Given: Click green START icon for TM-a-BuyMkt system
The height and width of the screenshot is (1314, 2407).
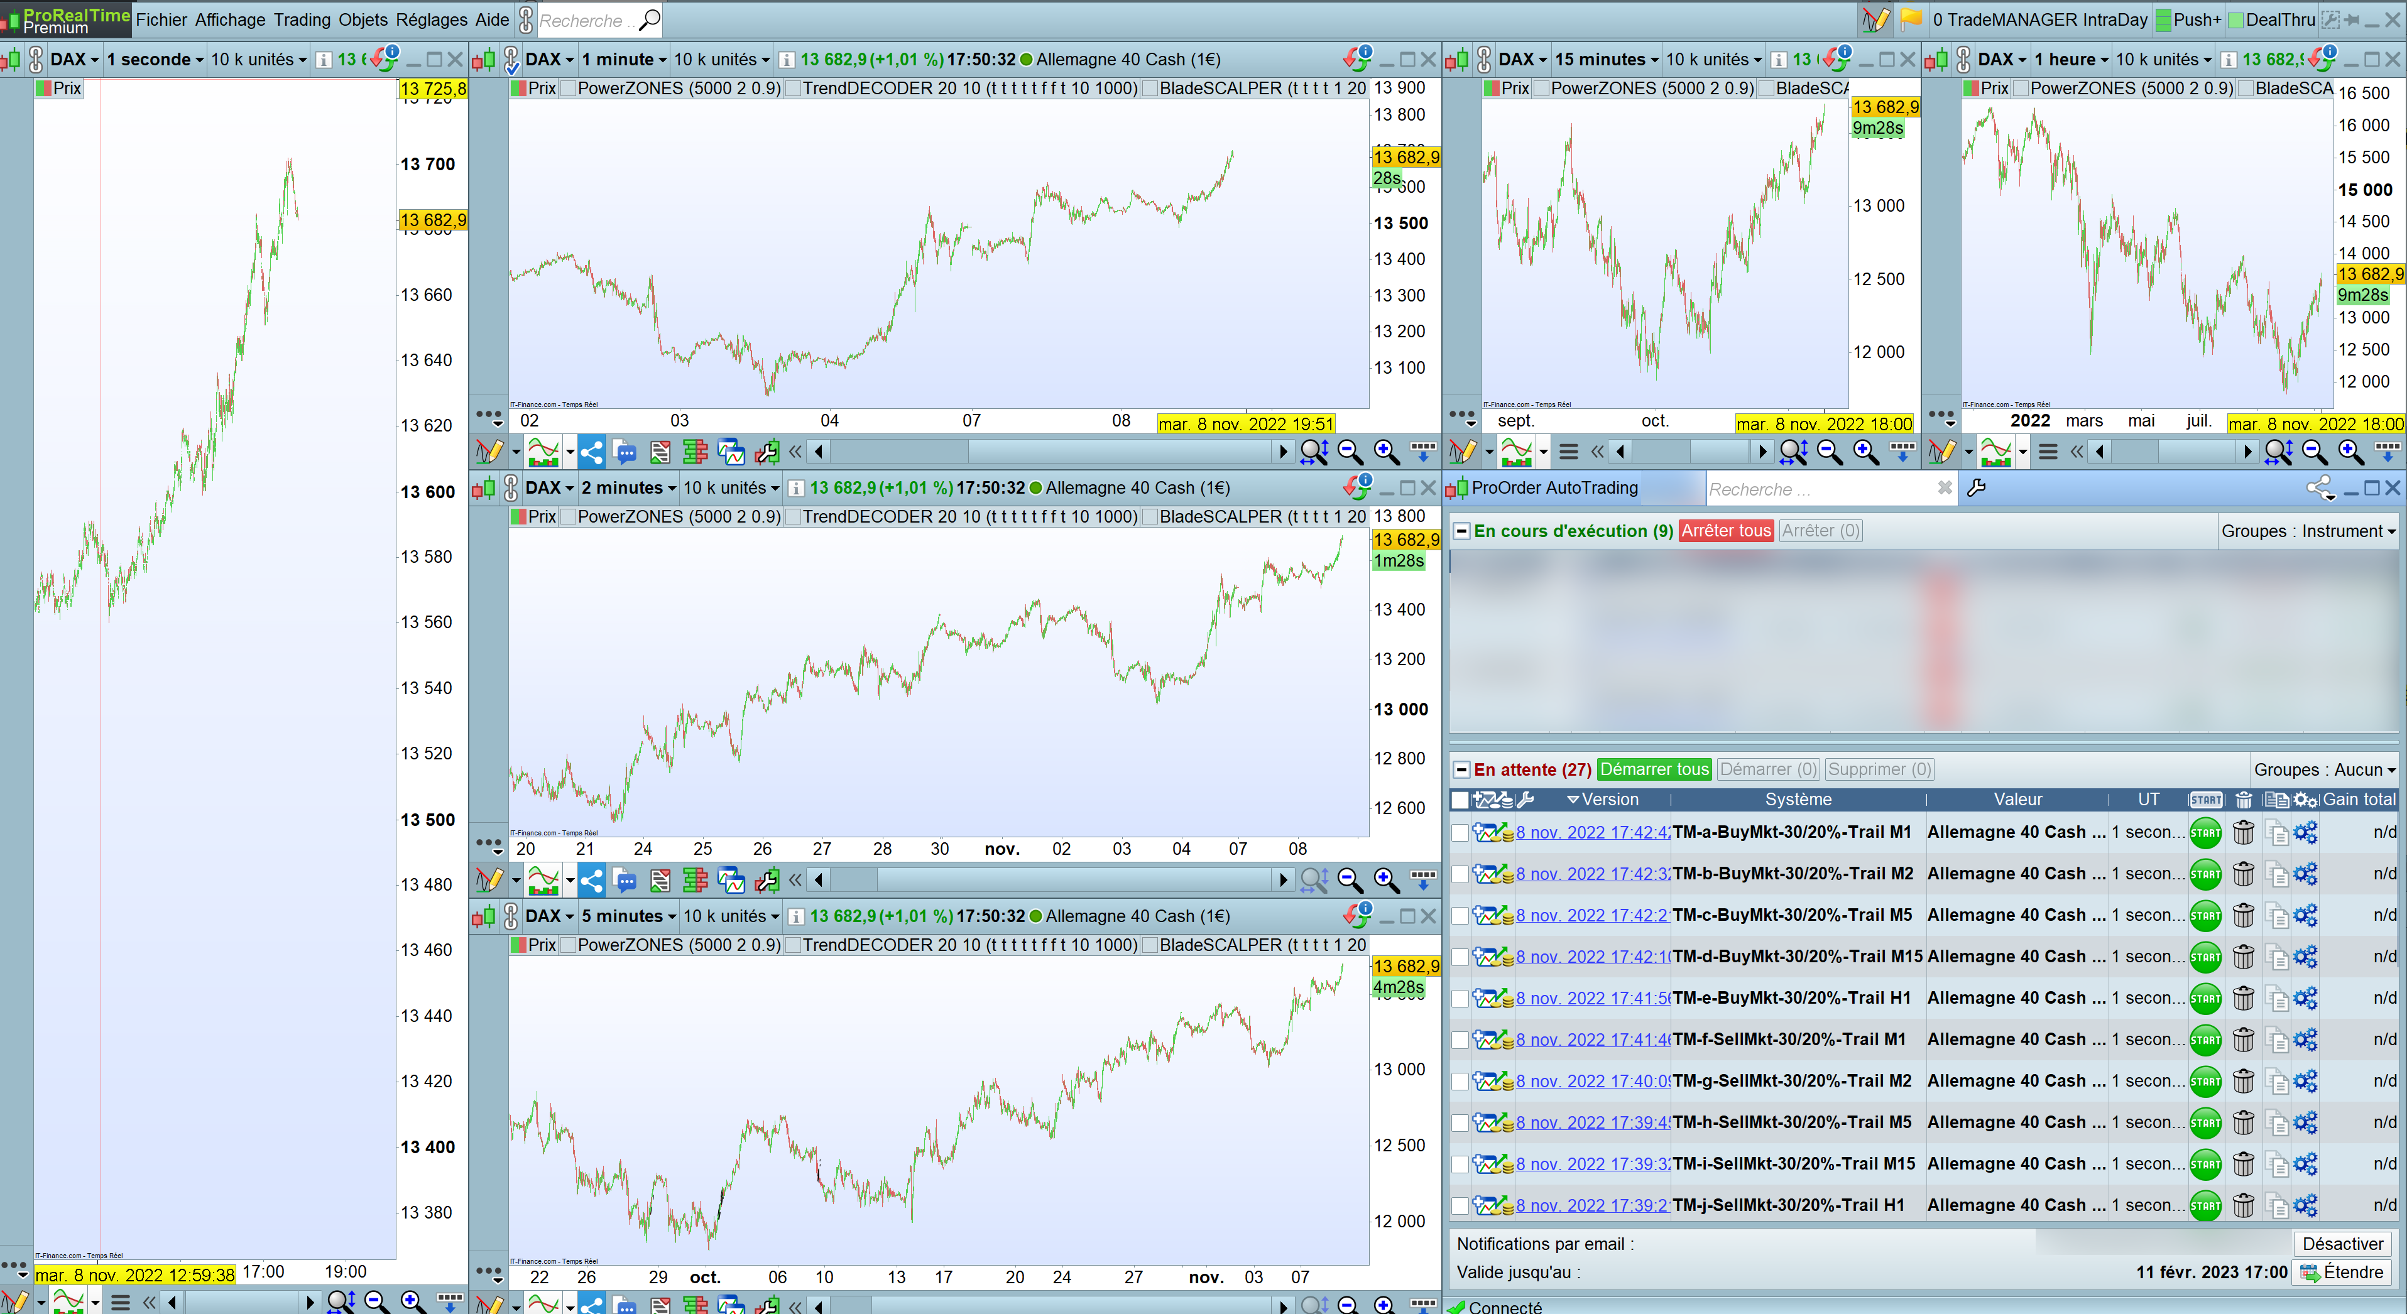Looking at the screenshot, I should (2205, 832).
